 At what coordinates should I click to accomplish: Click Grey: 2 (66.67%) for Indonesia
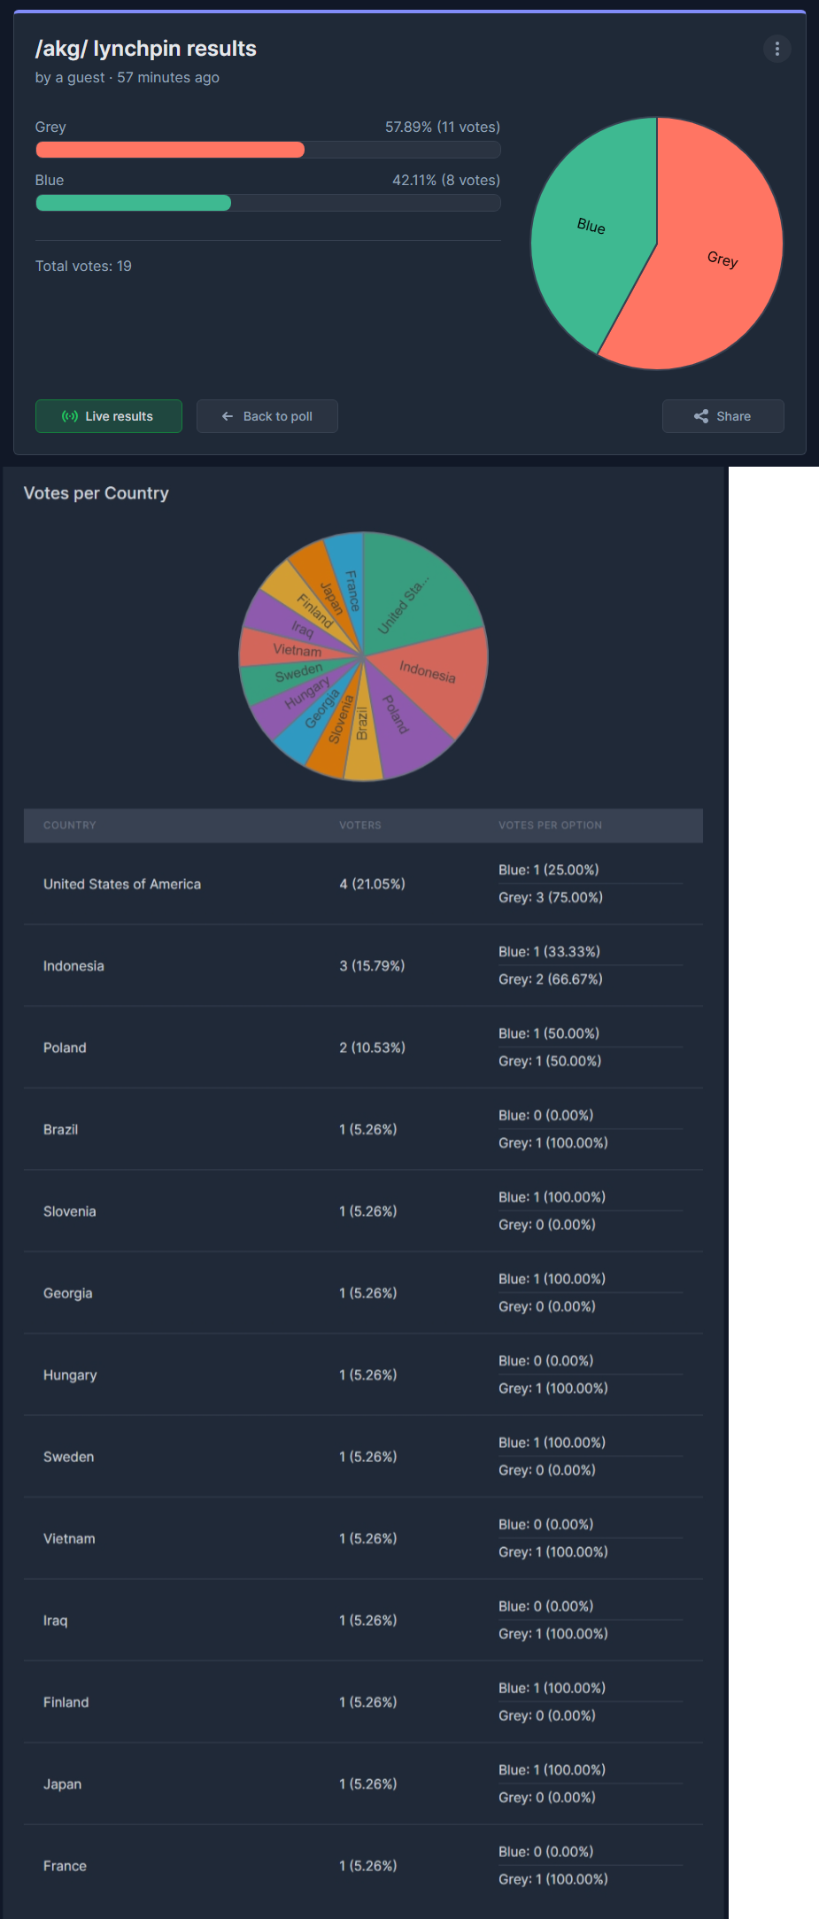[550, 979]
